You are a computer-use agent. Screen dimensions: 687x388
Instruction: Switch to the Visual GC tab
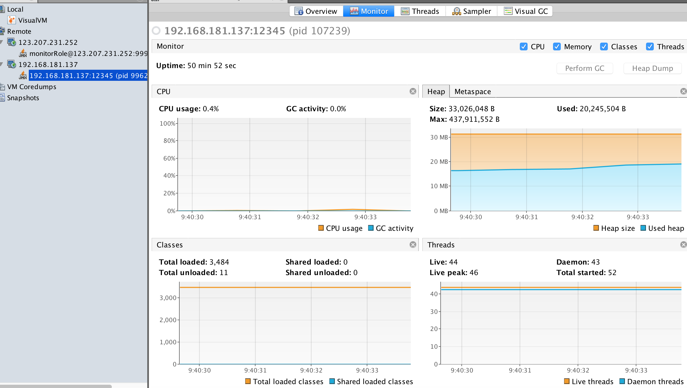point(525,11)
